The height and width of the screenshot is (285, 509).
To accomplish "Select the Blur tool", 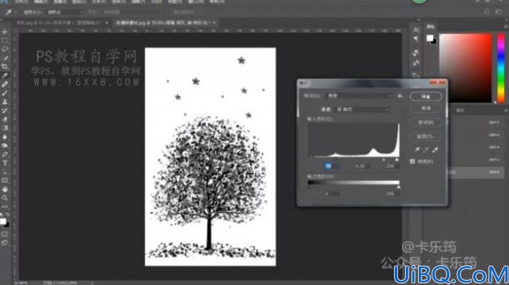I will pyautogui.click(x=4, y=137).
